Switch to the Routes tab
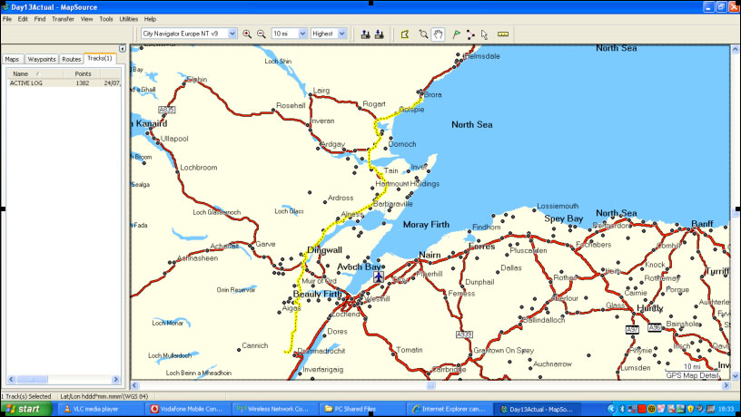This screenshot has width=741, height=417. [x=72, y=60]
